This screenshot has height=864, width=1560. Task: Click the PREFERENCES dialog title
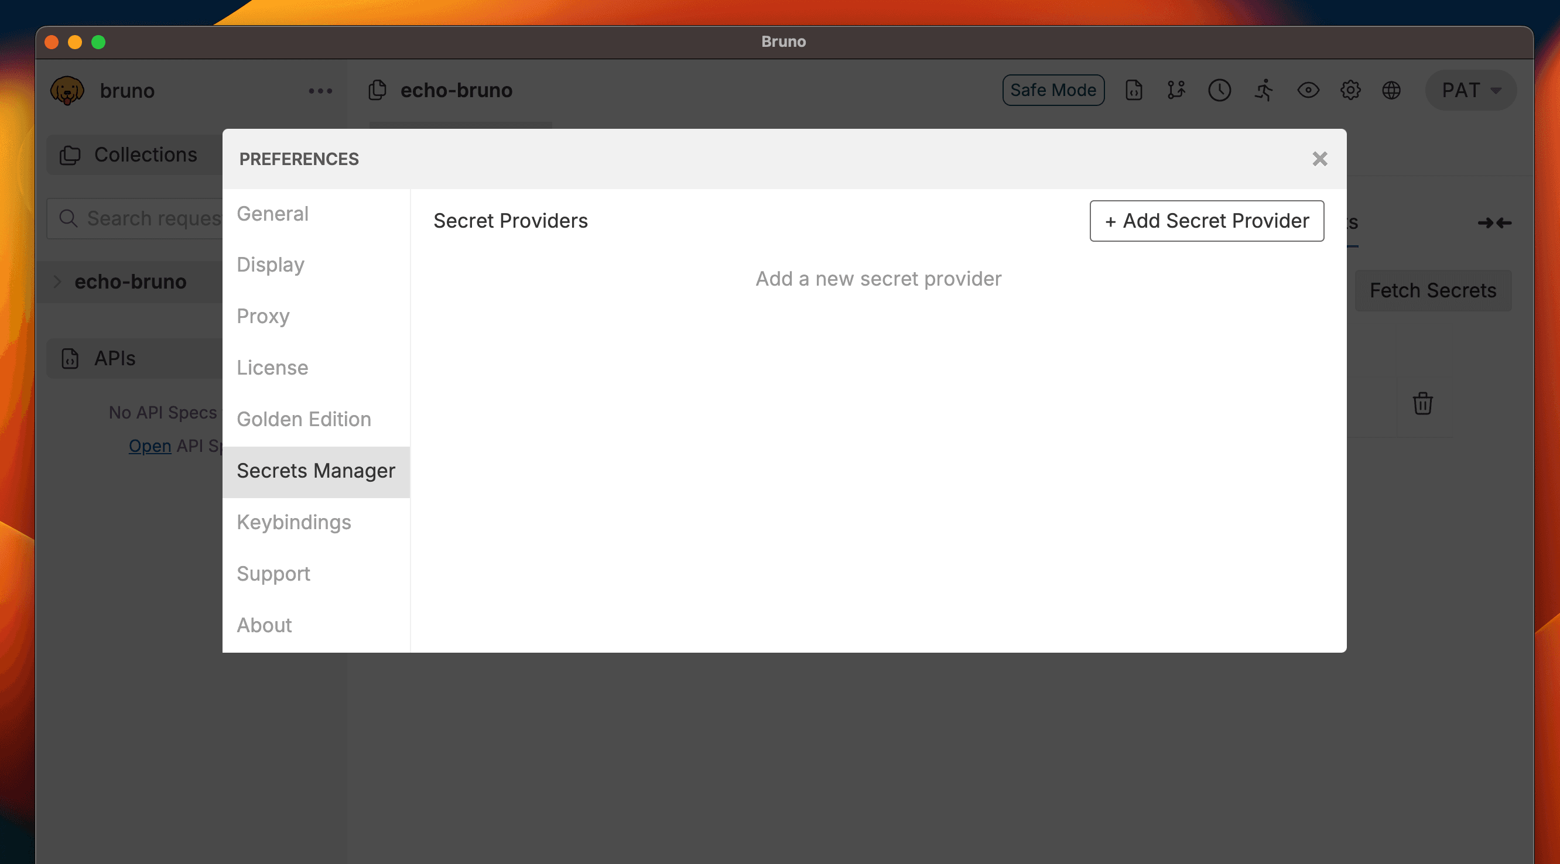[299, 159]
